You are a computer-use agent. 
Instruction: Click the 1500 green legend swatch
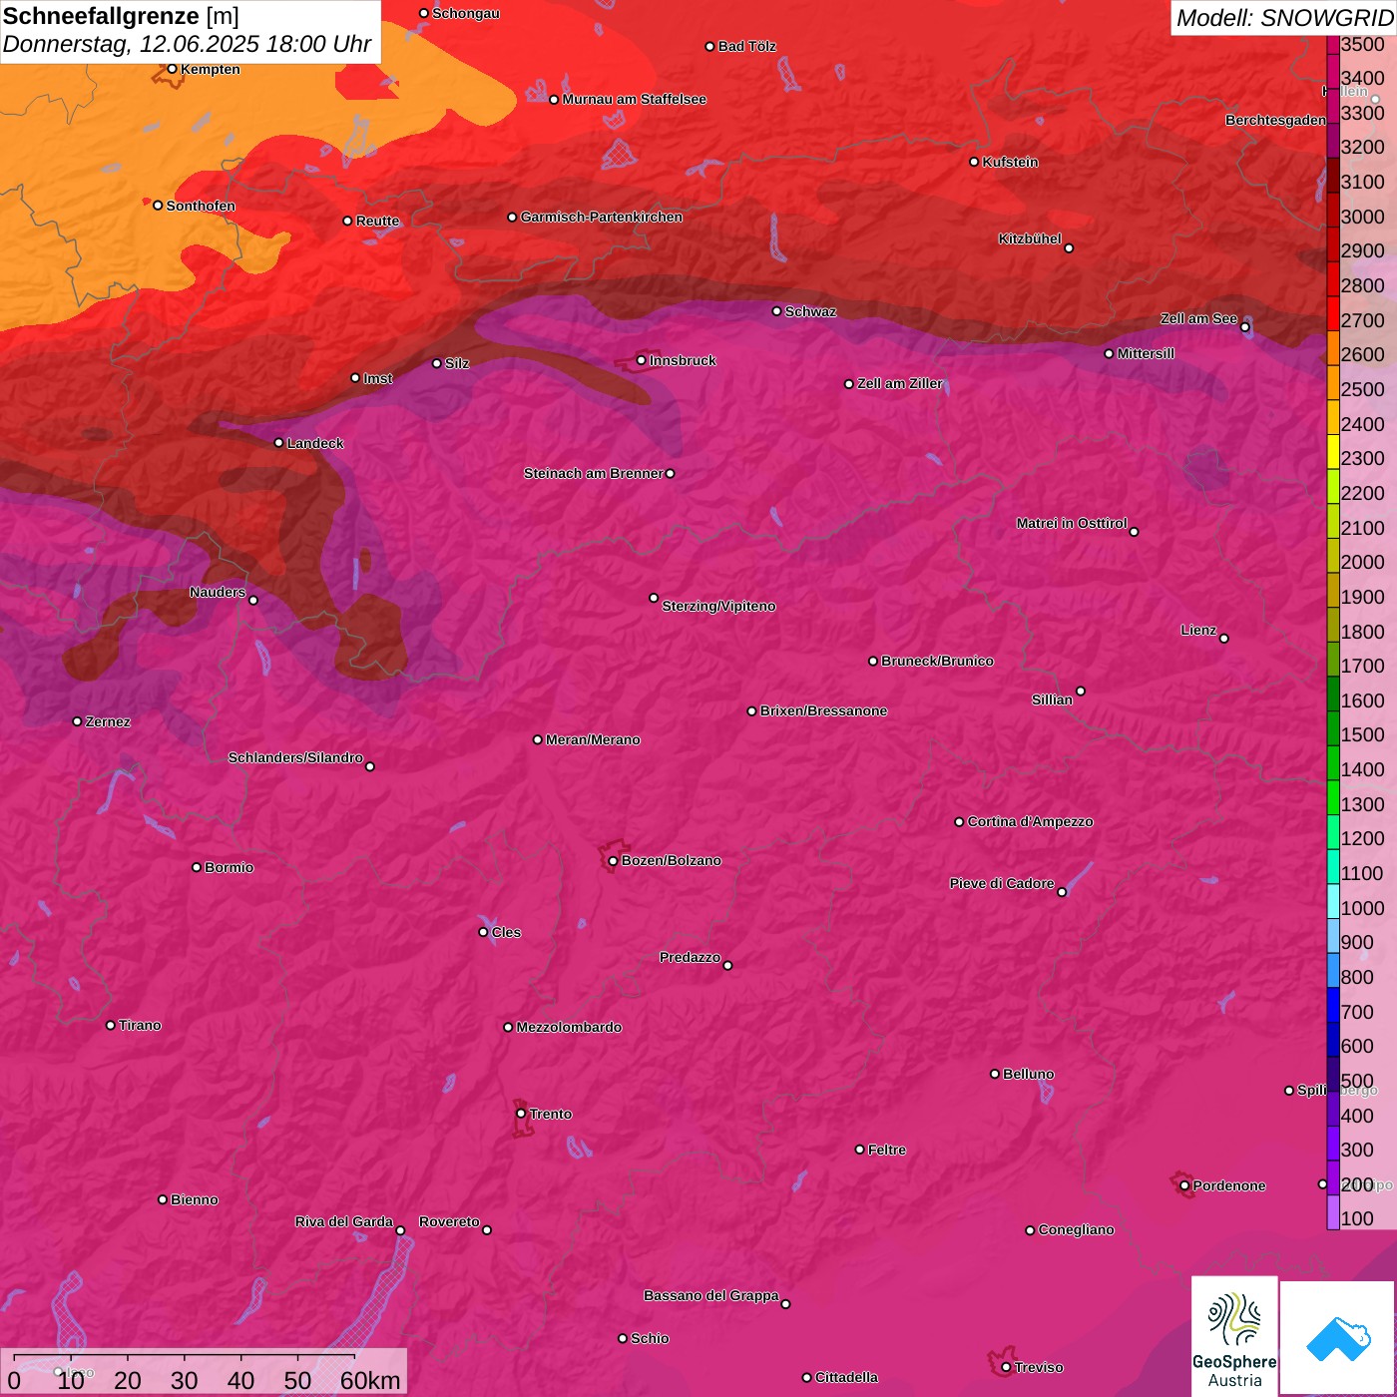click(x=1333, y=727)
